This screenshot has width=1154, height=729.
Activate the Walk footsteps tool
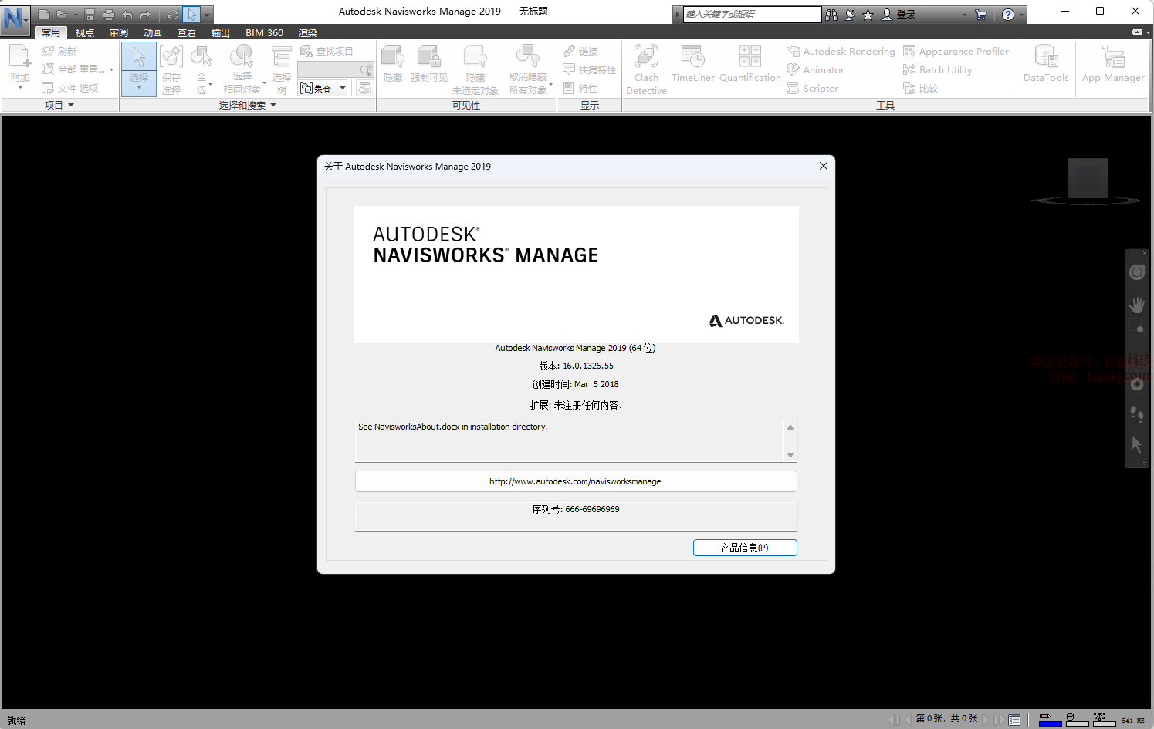[1137, 414]
